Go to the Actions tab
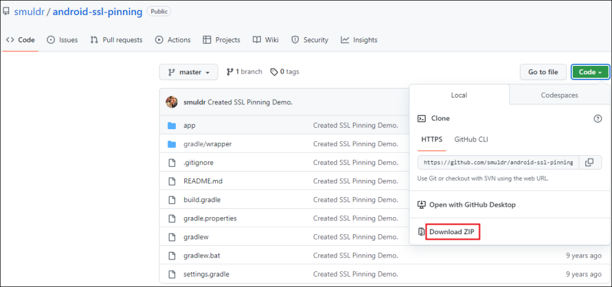 (x=173, y=40)
